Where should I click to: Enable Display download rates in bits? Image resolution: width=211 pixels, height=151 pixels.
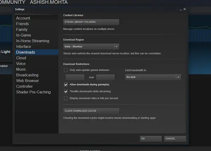click(66, 98)
